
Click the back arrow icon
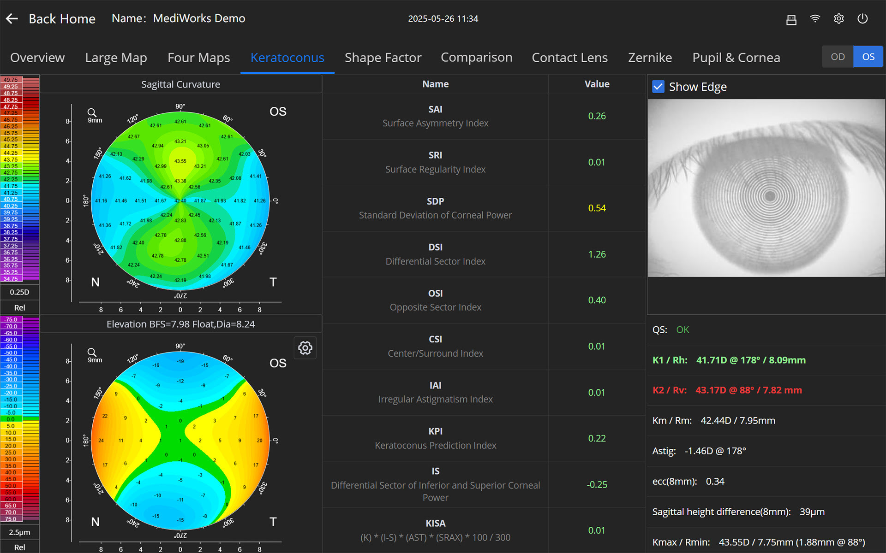[x=12, y=18]
